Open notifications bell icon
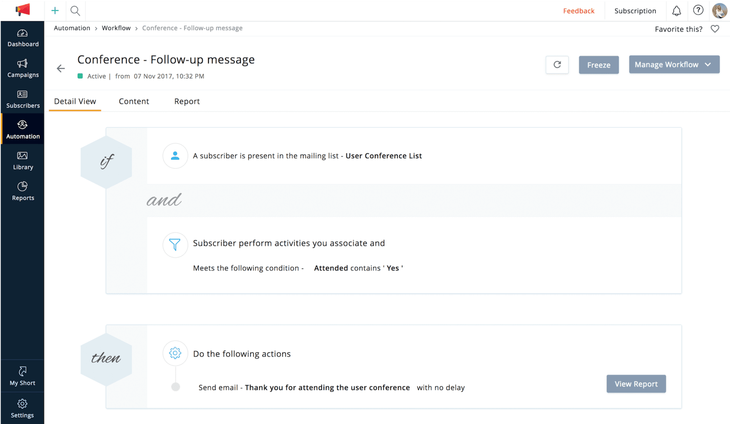This screenshot has width=730, height=424. [677, 10]
